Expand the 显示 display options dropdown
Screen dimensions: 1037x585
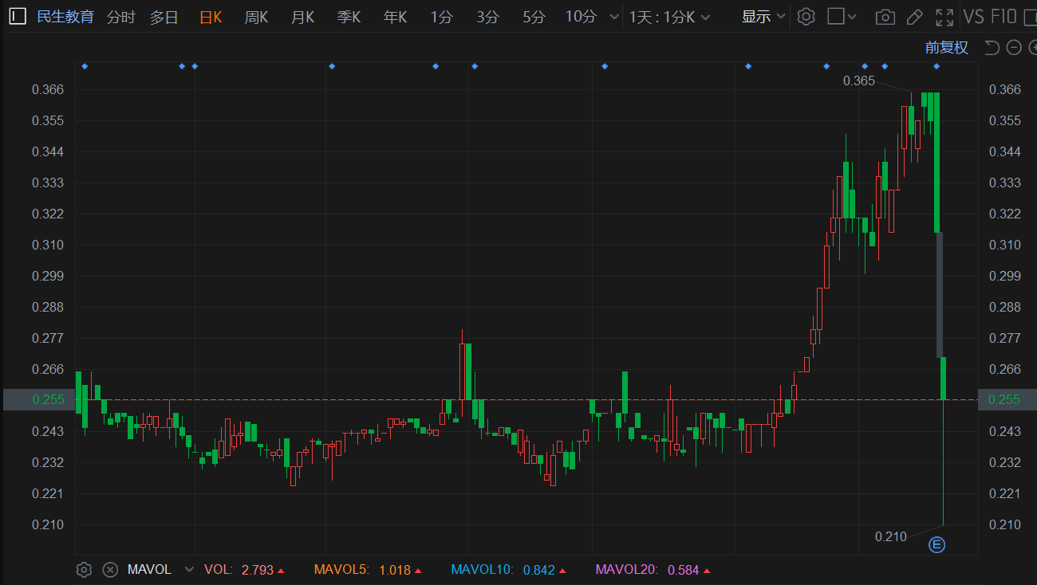(763, 17)
